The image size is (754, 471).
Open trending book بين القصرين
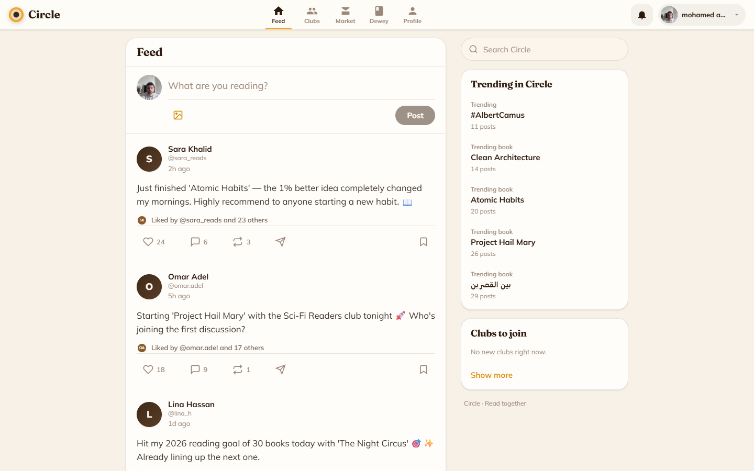pos(491,285)
